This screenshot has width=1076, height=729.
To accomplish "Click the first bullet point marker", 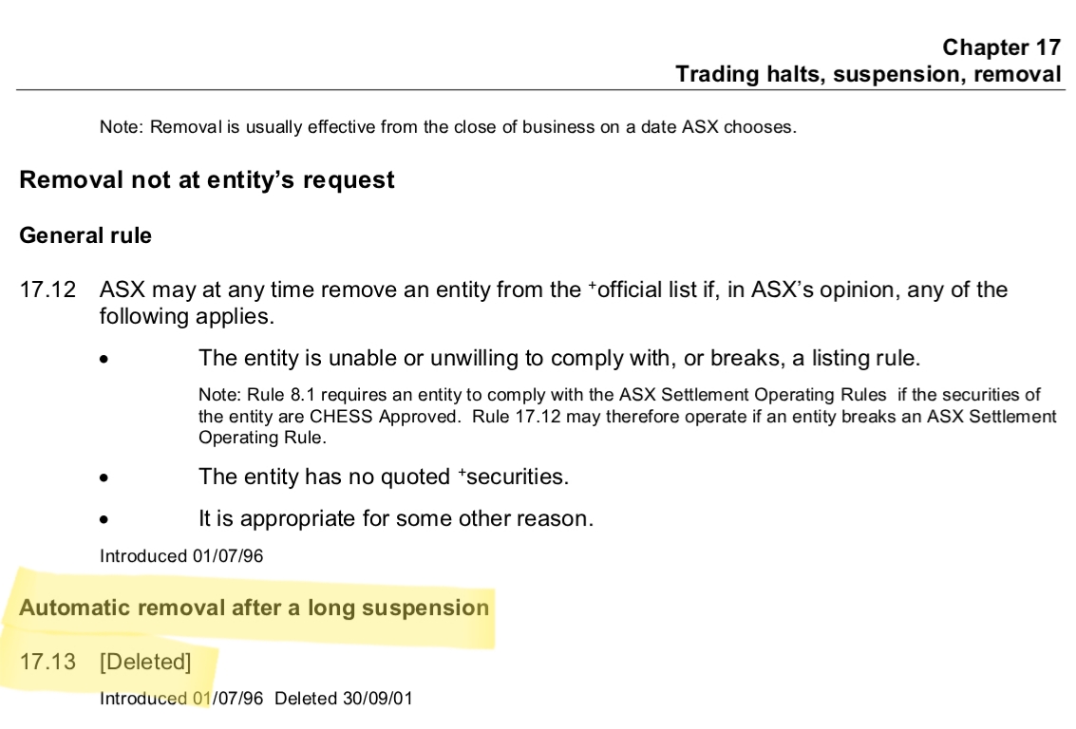I will coord(109,360).
